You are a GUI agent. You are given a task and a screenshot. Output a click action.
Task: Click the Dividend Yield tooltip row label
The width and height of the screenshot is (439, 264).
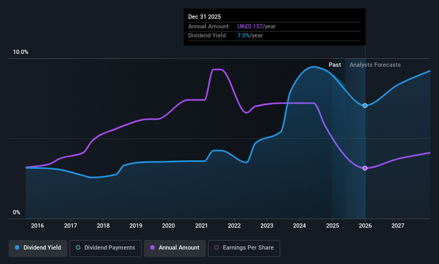point(207,36)
